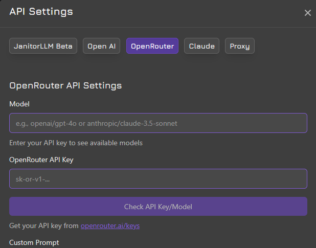Click the Model field label
Image resolution: width=316 pixels, height=248 pixels.
pyautogui.click(x=19, y=104)
